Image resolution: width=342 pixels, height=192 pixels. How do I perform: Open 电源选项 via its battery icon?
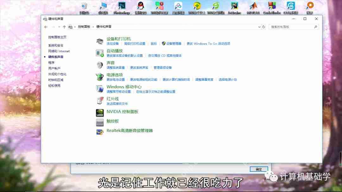click(100, 77)
